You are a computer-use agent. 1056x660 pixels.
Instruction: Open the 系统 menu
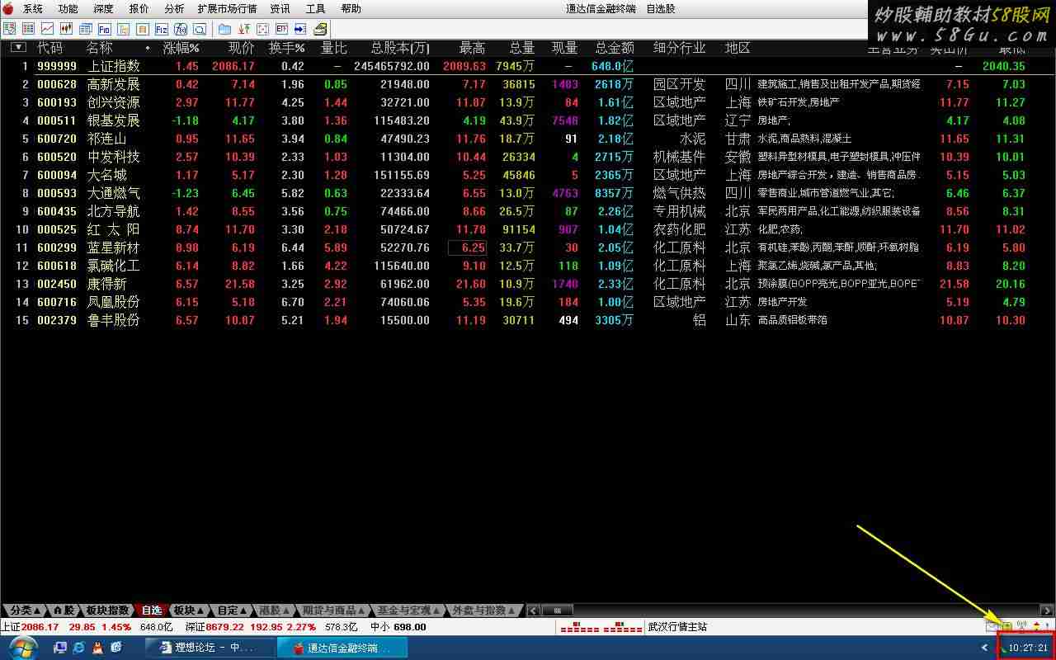33,9
